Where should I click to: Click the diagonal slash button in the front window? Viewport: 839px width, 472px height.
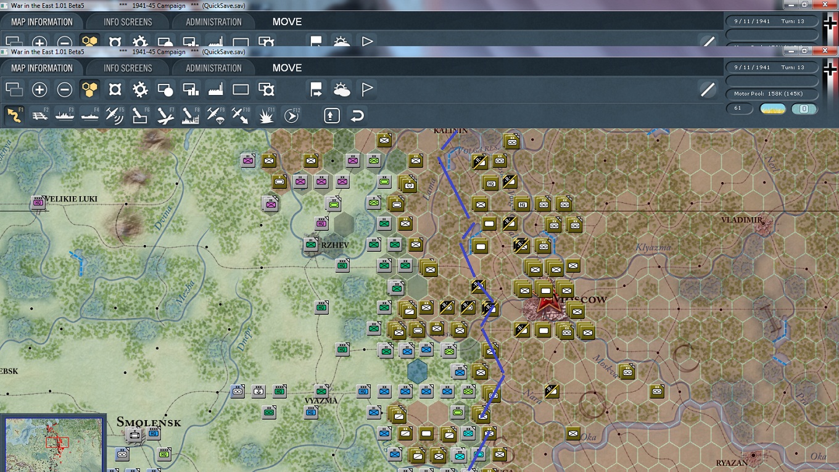(708, 90)
